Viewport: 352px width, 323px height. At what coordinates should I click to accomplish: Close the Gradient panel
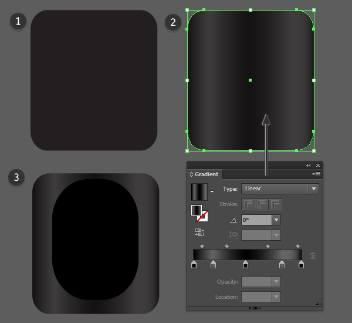coord(318,166)
